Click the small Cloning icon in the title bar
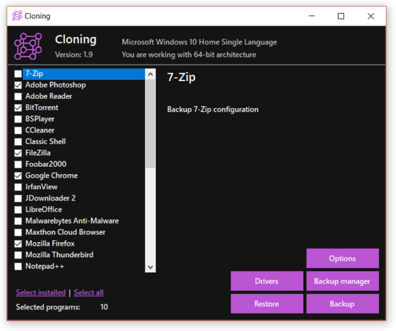Image resolution: width=396 pixels, height=331 pixels. point(17,16)
